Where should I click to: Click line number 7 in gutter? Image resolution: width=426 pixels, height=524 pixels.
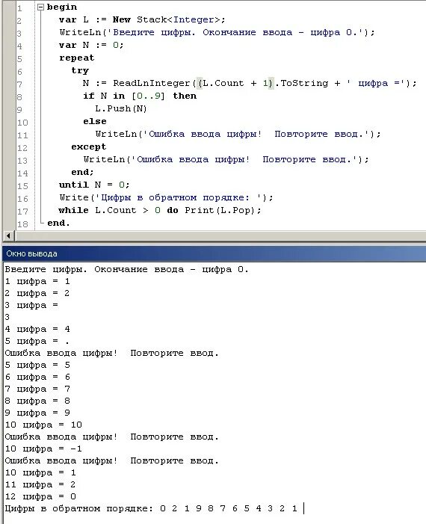pyautogui.click(x=19, y=84)
